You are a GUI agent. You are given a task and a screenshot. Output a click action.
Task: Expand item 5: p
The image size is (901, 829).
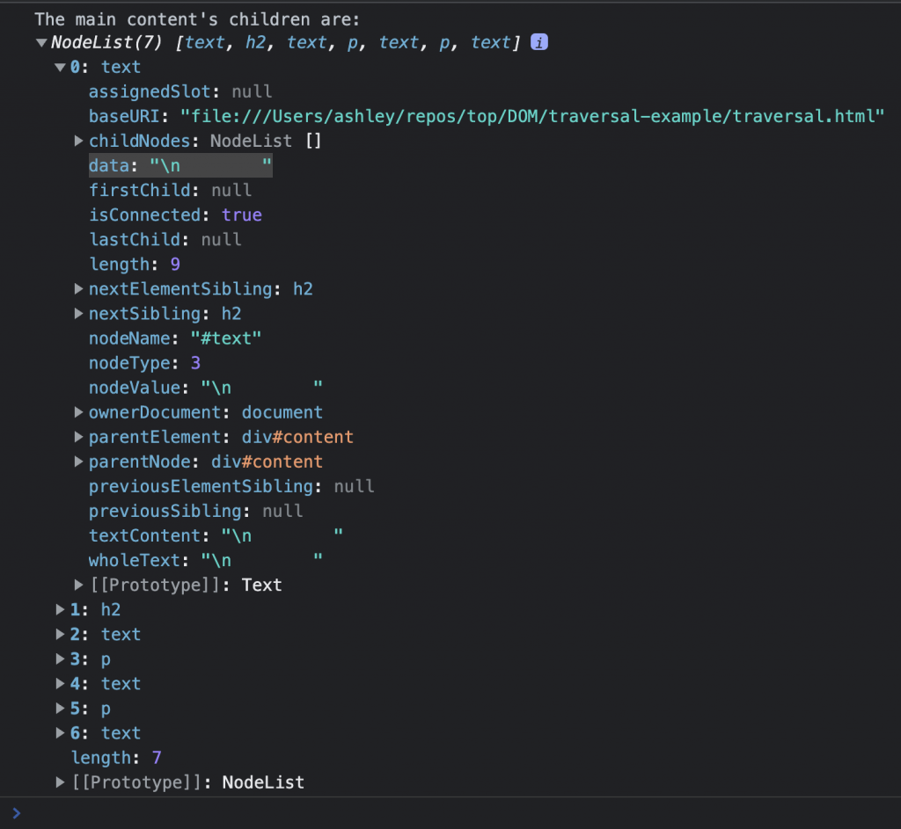coord(60,708)
